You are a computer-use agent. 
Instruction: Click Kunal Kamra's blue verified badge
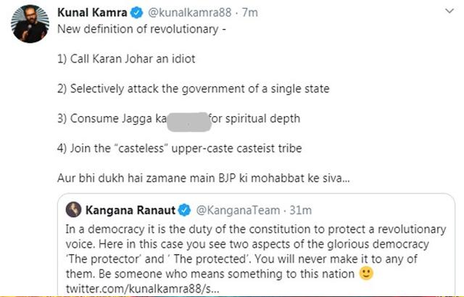(x=137, y=13)
